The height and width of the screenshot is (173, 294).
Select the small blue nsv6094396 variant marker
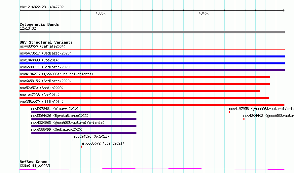tap(72, 140)
